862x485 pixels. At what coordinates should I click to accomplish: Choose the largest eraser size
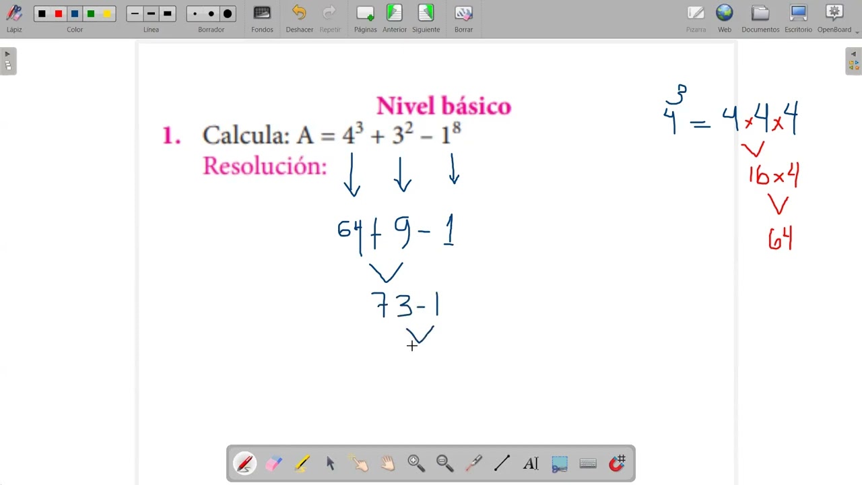228,13
